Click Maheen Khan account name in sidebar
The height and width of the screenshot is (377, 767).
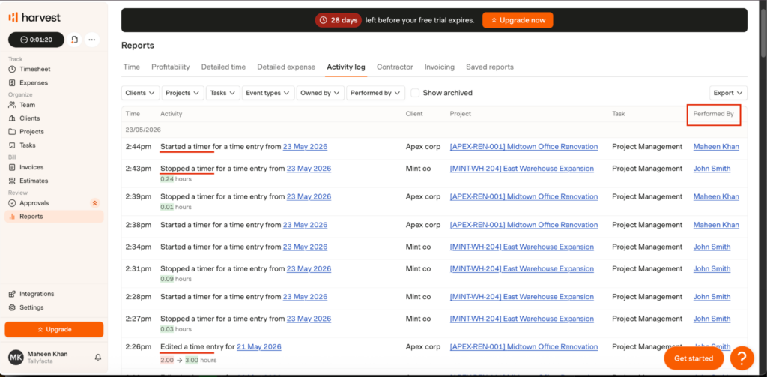47,354
